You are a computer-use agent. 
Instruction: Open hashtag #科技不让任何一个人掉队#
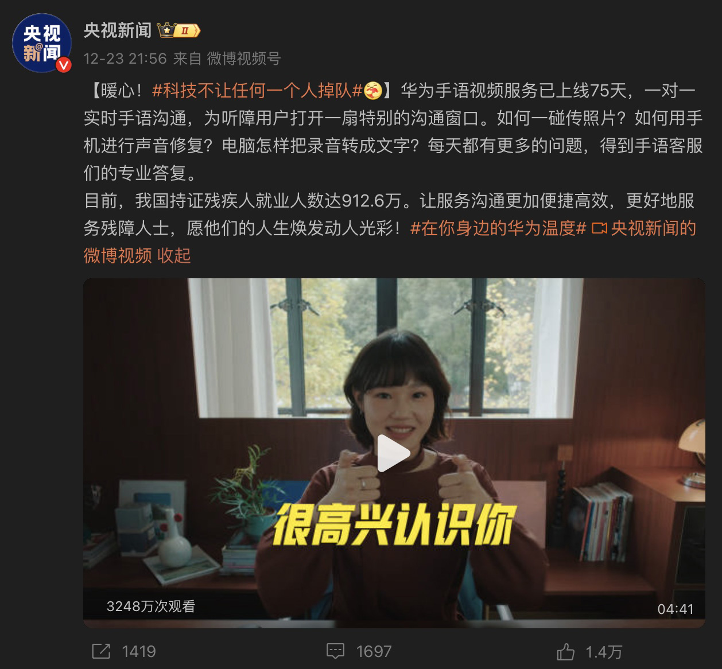coord(257,90)
